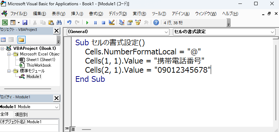This screenshot has width=279, height=132.
Task: Click the VBA icon in the menu bar
Action: pyautogui.click(x=5, y=13)
